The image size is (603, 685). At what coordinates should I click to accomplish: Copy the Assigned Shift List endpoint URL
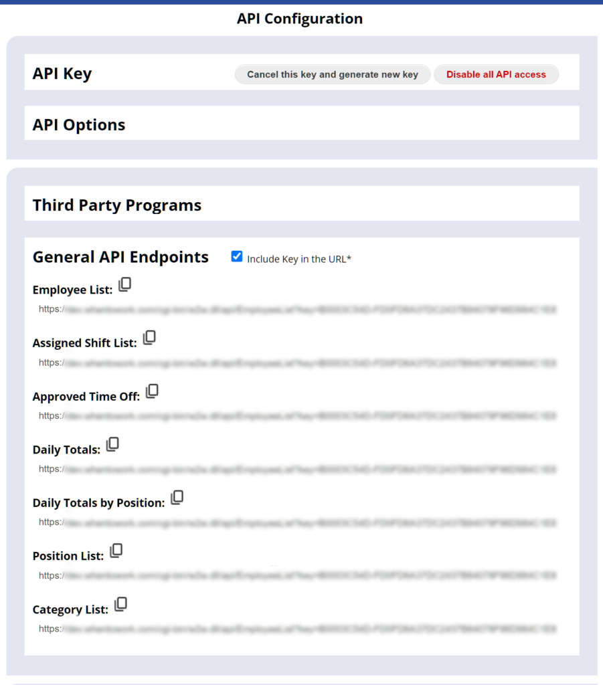click(x=149, y=337)
